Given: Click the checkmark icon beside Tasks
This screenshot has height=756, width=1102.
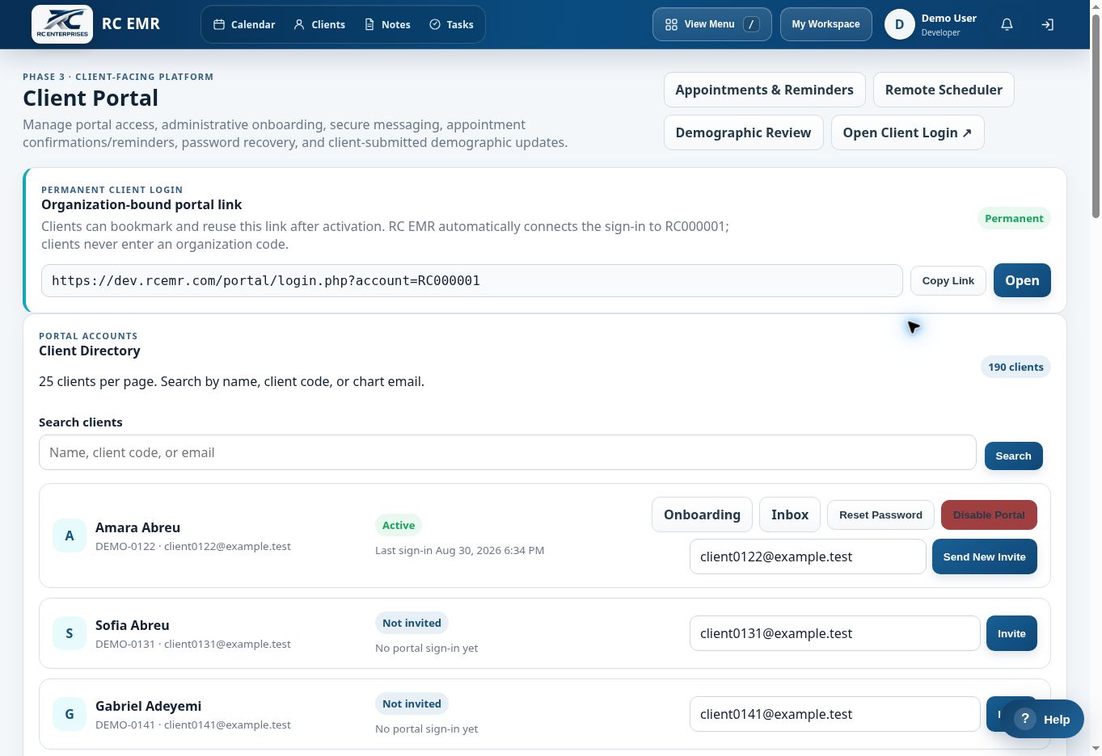Looking at the screenshot, I should [x=435, y=24].
